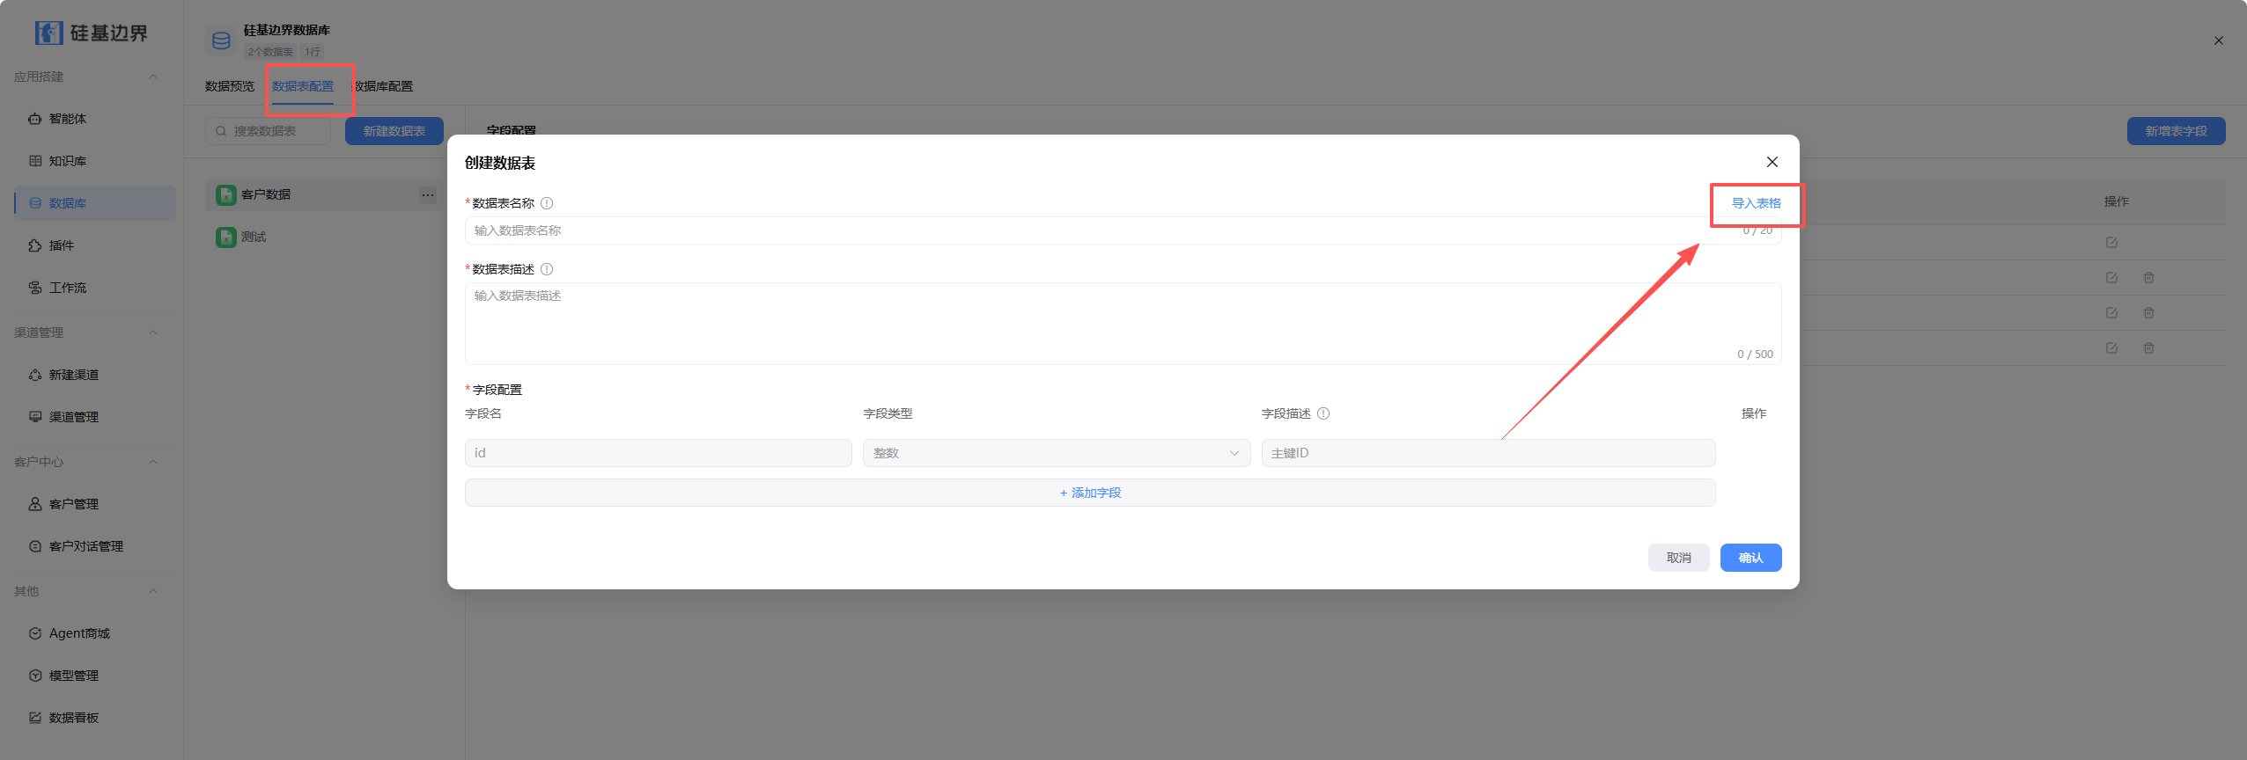The image size is (2247, 760).
Task: Focus the 数据表描述 text area
Action: pos(1123,324)
